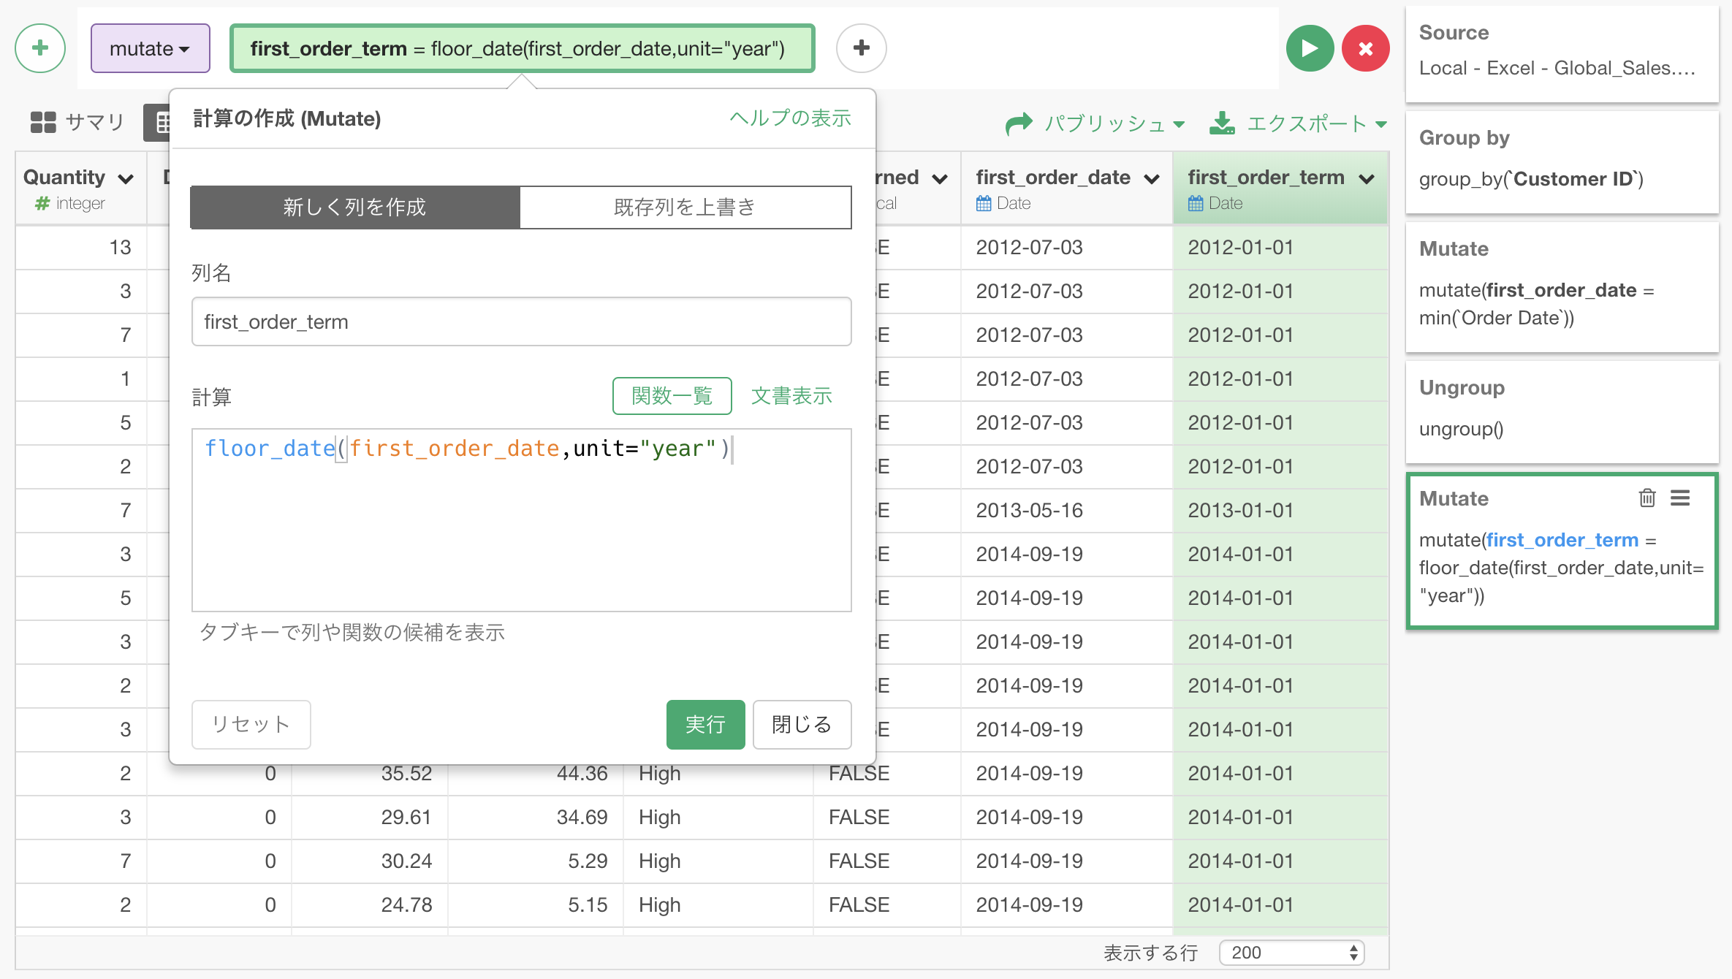Click the first_order_term formula token
This screenshot has width=1732, height=979.
pos(522,48)
